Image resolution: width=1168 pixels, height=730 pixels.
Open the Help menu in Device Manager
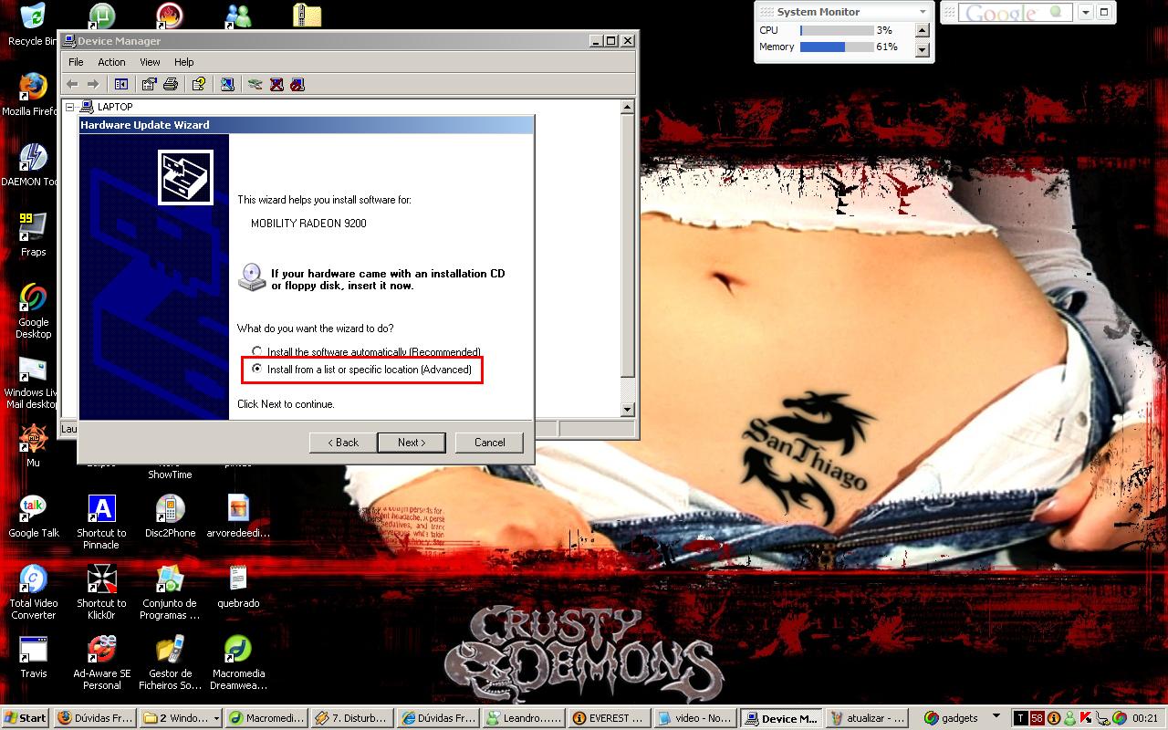pos(183,62)
